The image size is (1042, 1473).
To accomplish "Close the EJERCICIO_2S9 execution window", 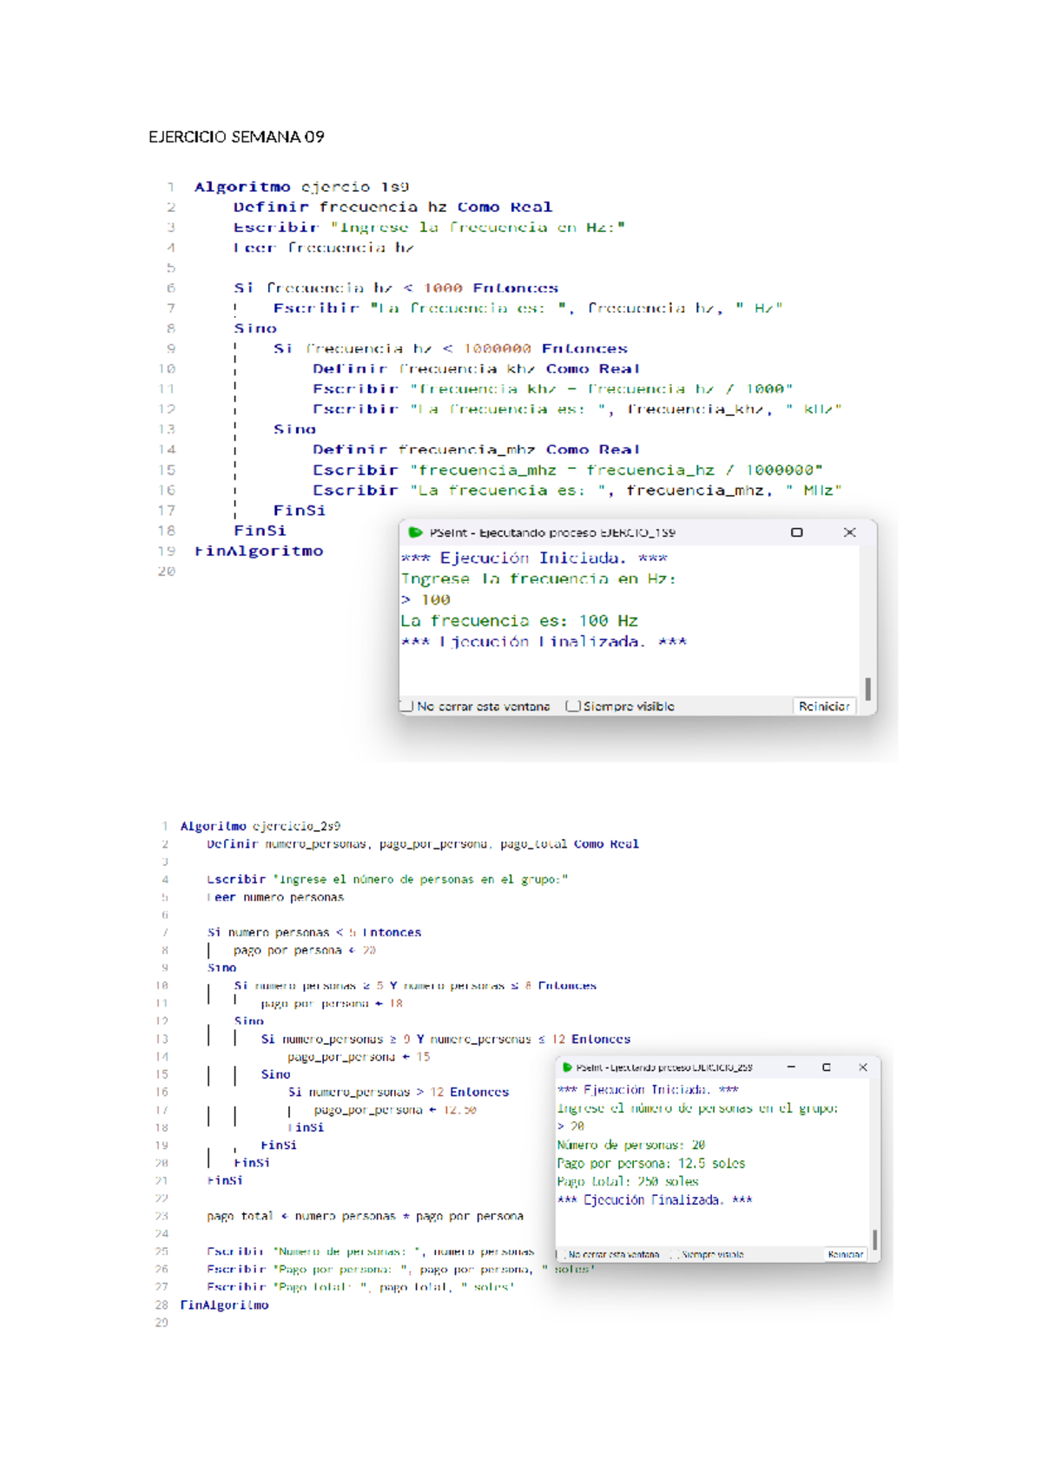I will (x=862, y=1067).
